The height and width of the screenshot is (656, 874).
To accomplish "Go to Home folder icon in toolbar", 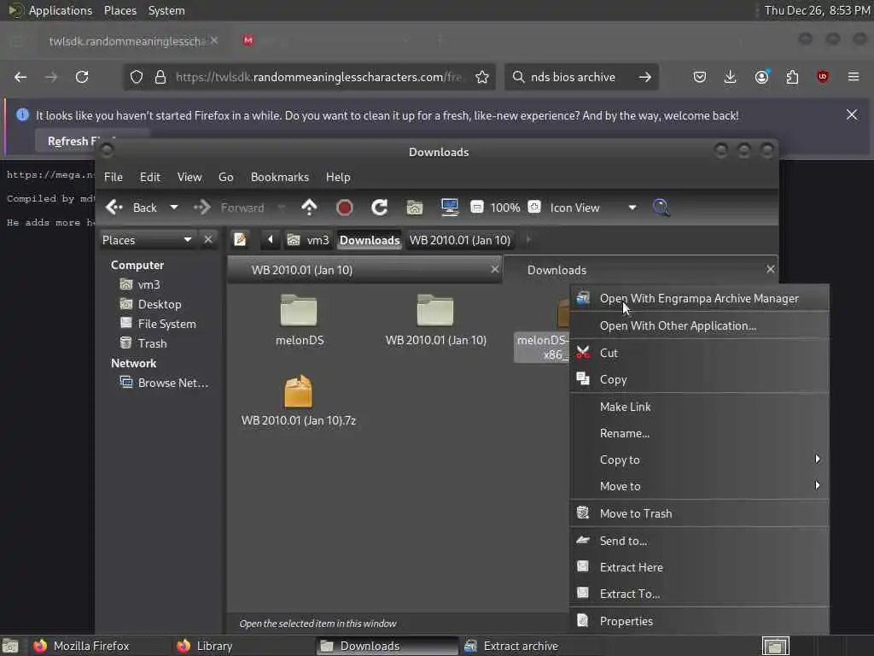I will point(414,208).
